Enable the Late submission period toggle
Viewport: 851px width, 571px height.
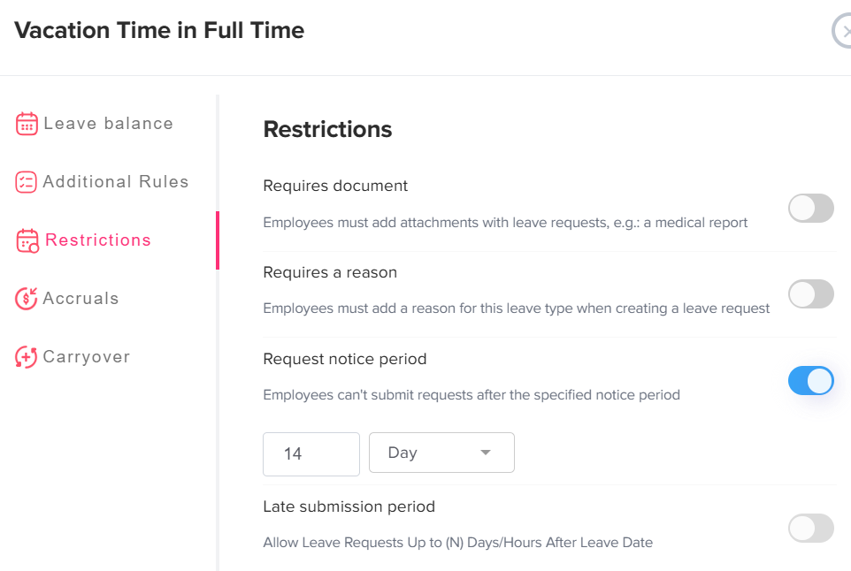[x=810, y=528]
